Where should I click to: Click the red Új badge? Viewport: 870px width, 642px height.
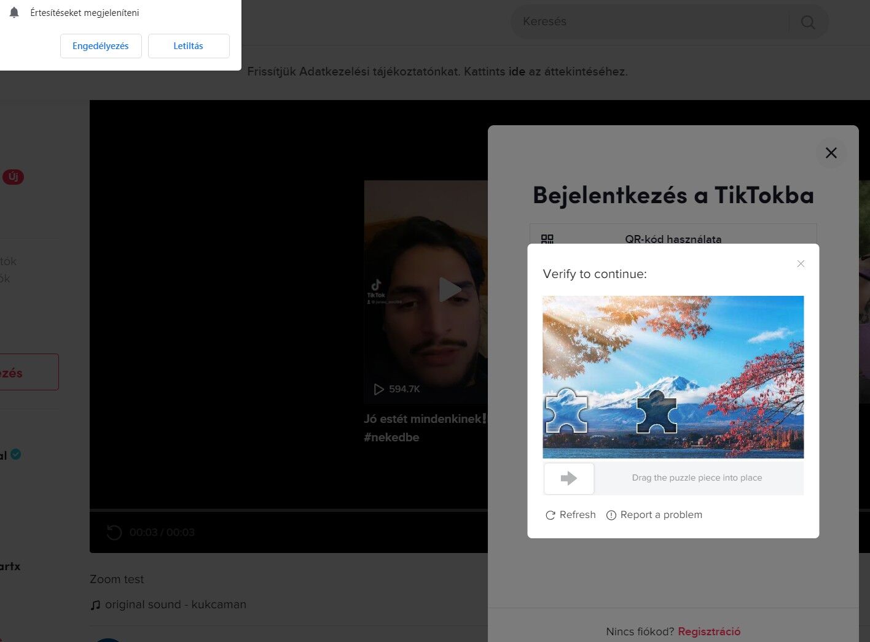point(13,177)
